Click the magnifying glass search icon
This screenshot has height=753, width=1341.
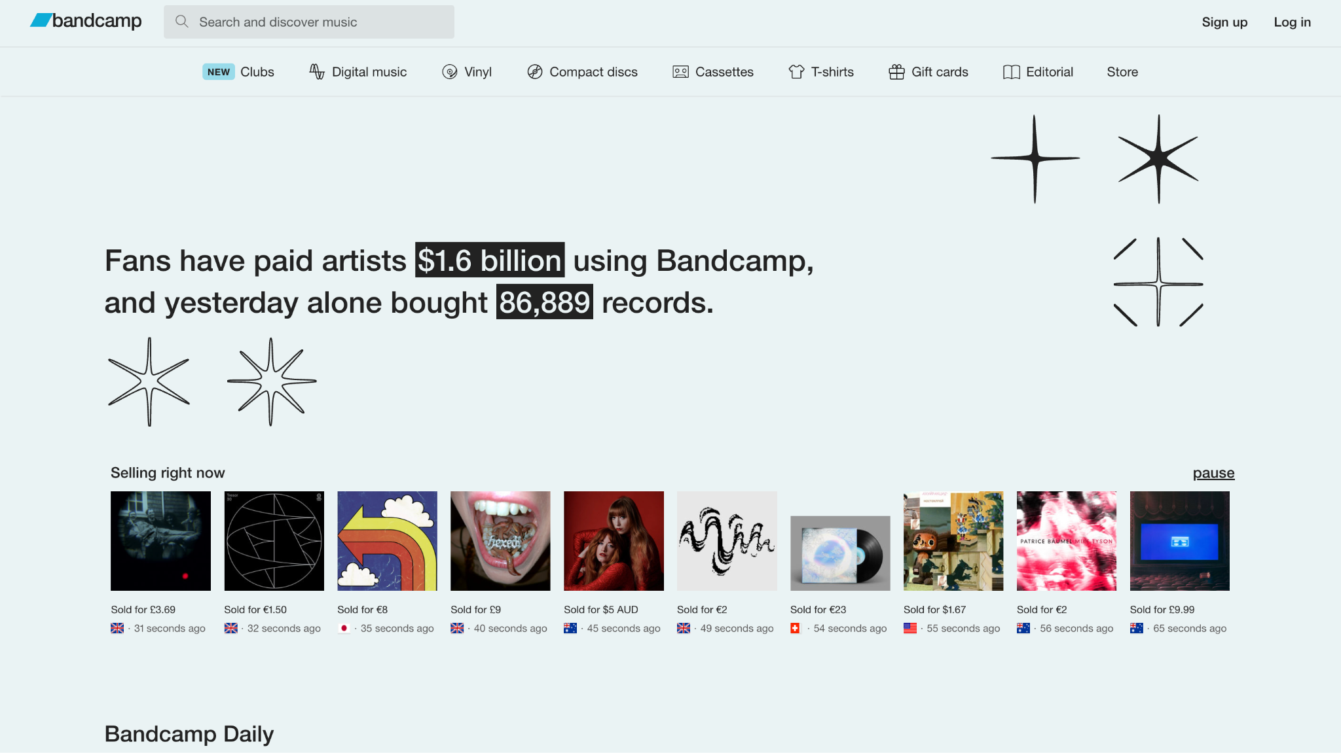[181, 22]
